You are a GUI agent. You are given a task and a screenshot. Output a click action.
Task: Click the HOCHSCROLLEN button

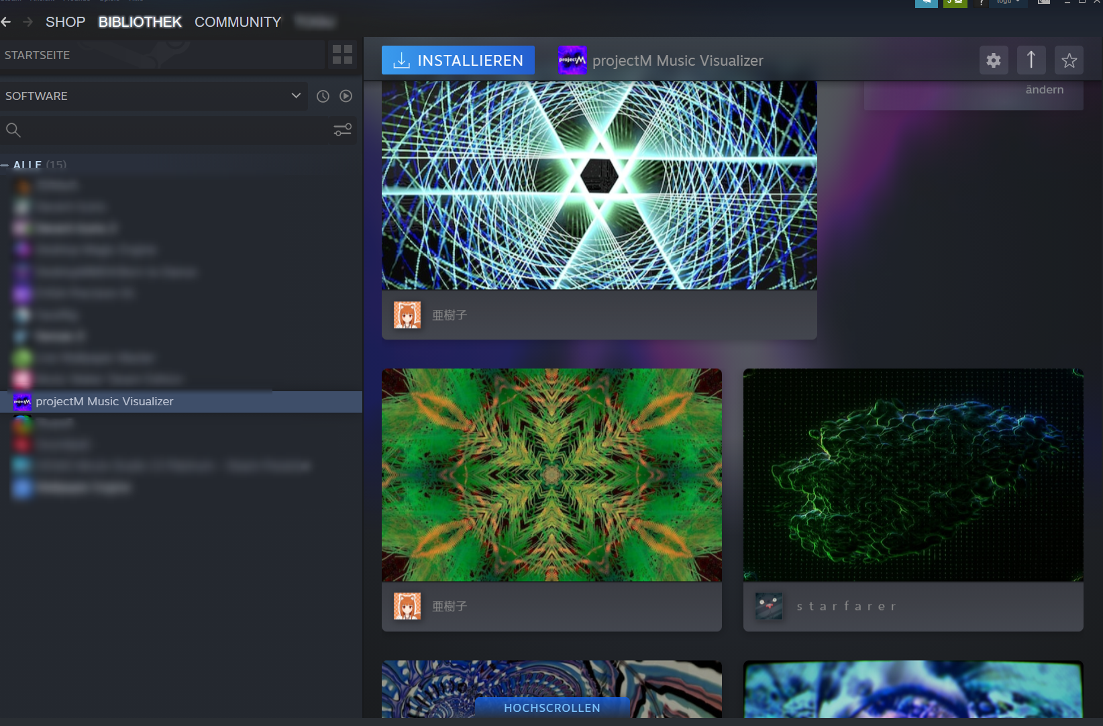coord(552,708)
